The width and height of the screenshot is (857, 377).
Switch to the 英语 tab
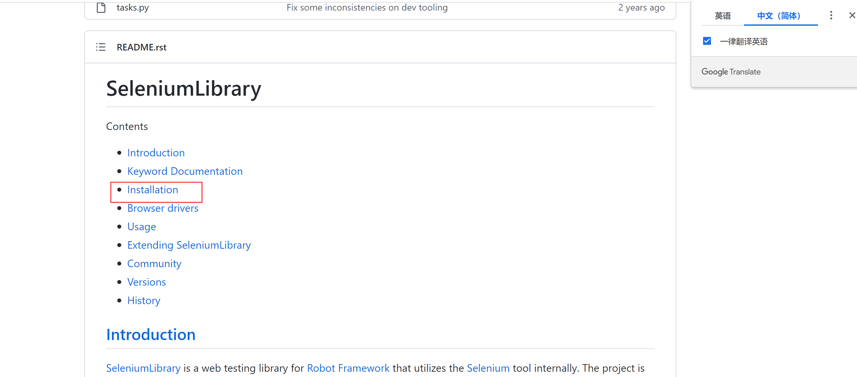[x=723, y=16]
